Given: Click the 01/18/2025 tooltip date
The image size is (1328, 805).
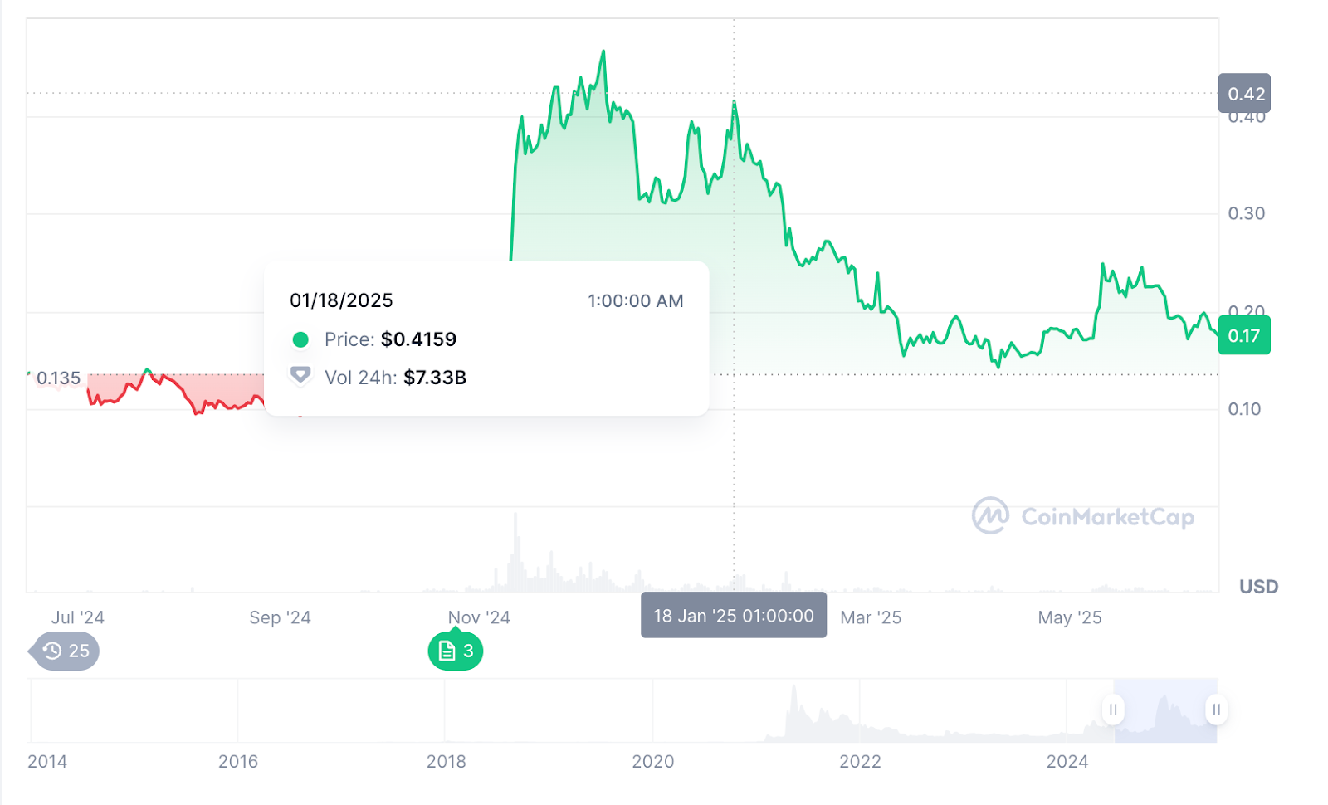Looking at the screenshot, I should (x=341, y=300).
